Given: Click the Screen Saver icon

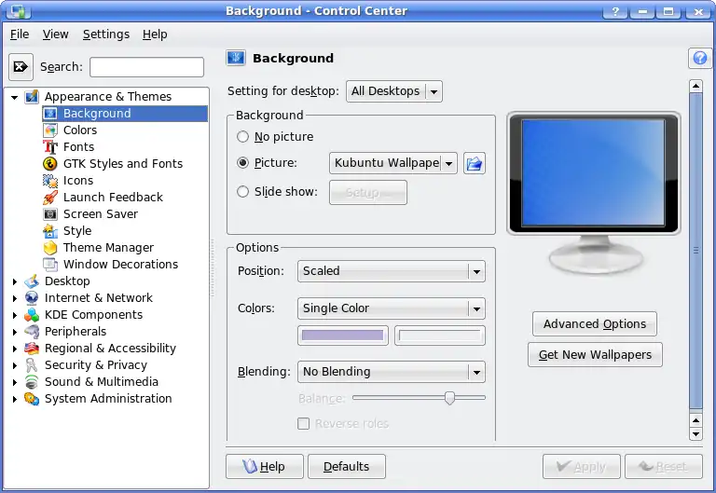Looking at the screenshot, I should 50,214.
